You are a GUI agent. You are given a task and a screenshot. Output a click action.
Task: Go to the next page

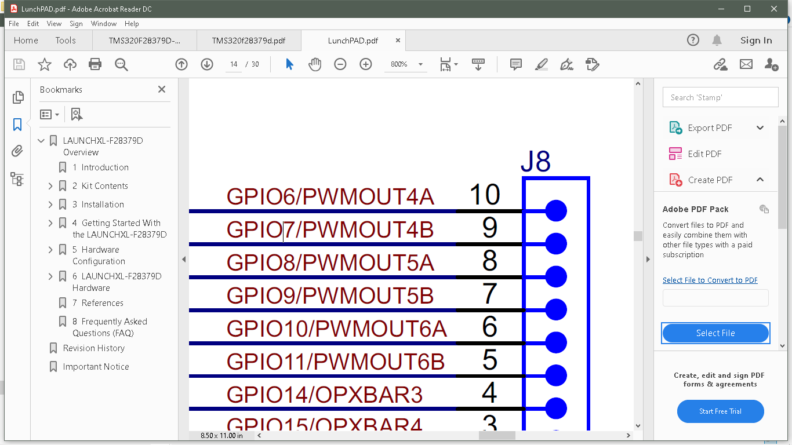point(207,64)
